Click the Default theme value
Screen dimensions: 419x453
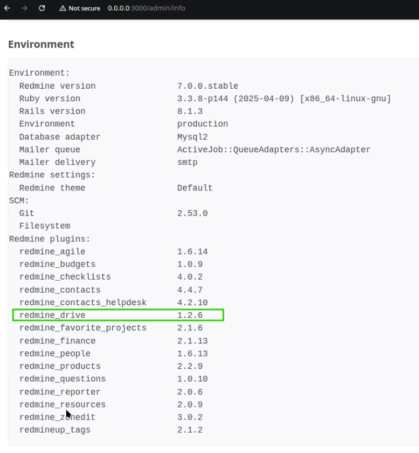click(195, 188)
